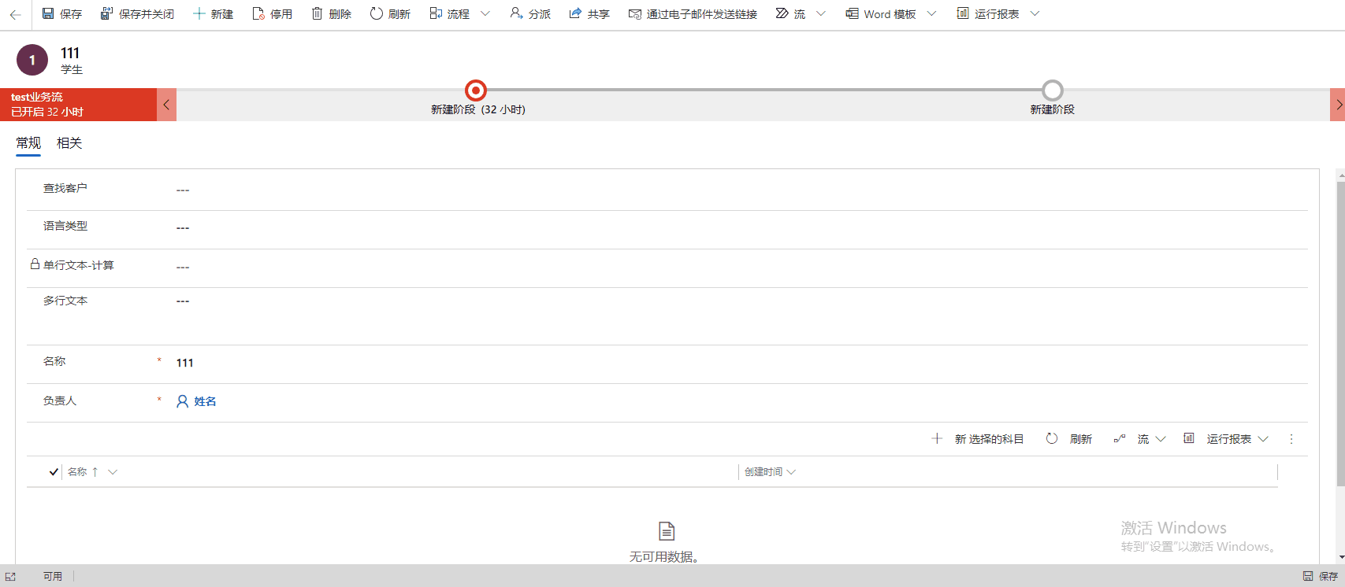
Task: Click the subgrid 刷新 refresh button
Action: tap(1068, 439)
